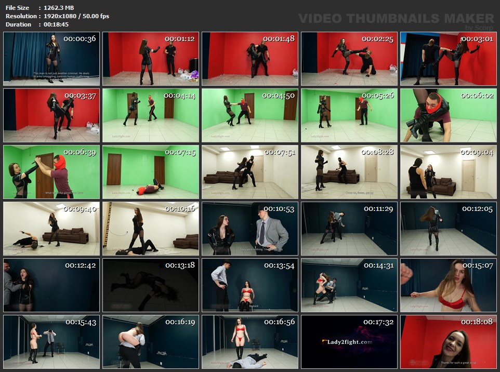
Task: Select the frame marked 00:14:31
Action: (x=349, y=285)
